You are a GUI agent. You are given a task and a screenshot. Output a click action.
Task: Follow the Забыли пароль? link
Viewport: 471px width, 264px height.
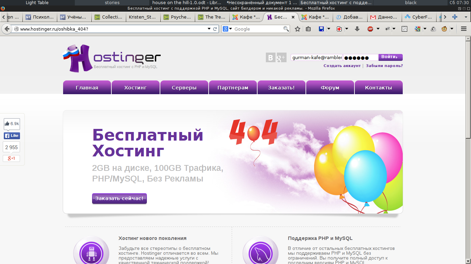(x=384, y=66)
